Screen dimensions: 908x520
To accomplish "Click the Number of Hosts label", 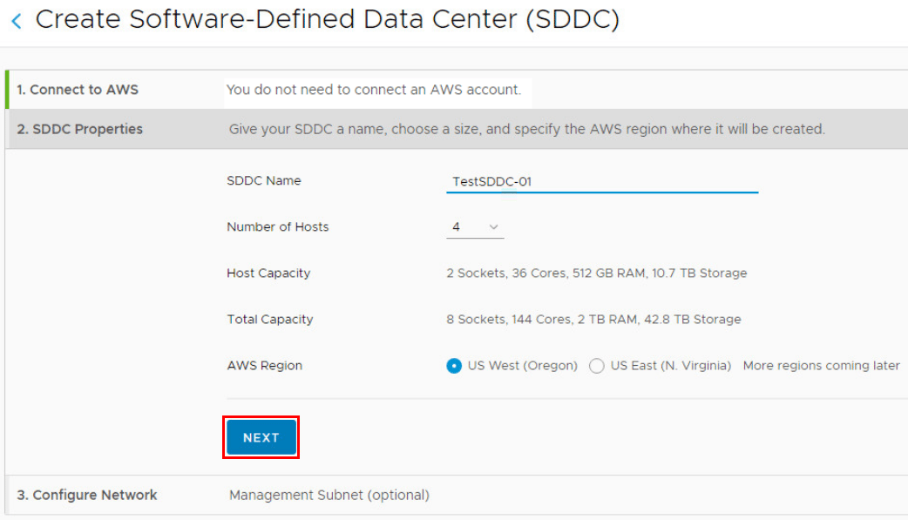I will (x=278, y=227).
